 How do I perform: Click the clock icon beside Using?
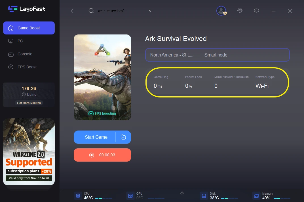coord(24,94)
